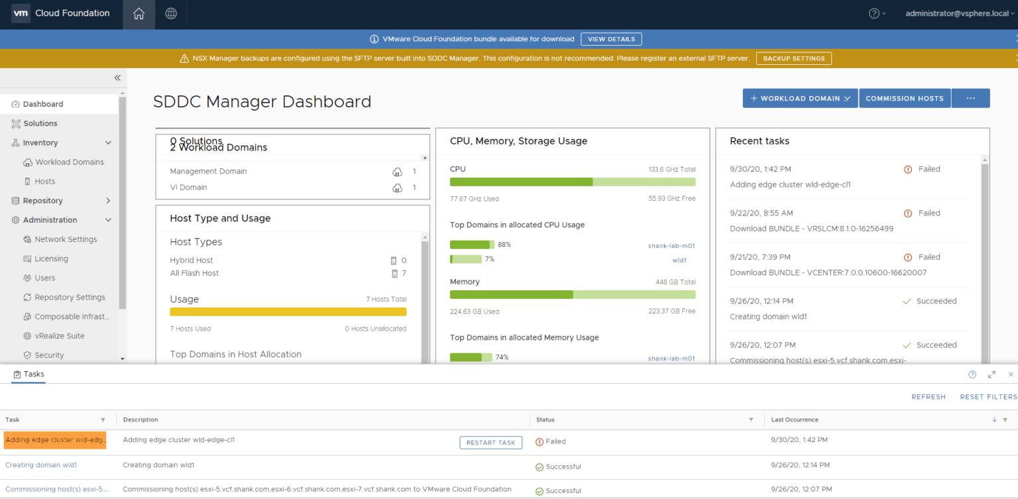Click the All Flash Host row
The width and height of the screenshot is (1018, 499).
tap(288, 274)
